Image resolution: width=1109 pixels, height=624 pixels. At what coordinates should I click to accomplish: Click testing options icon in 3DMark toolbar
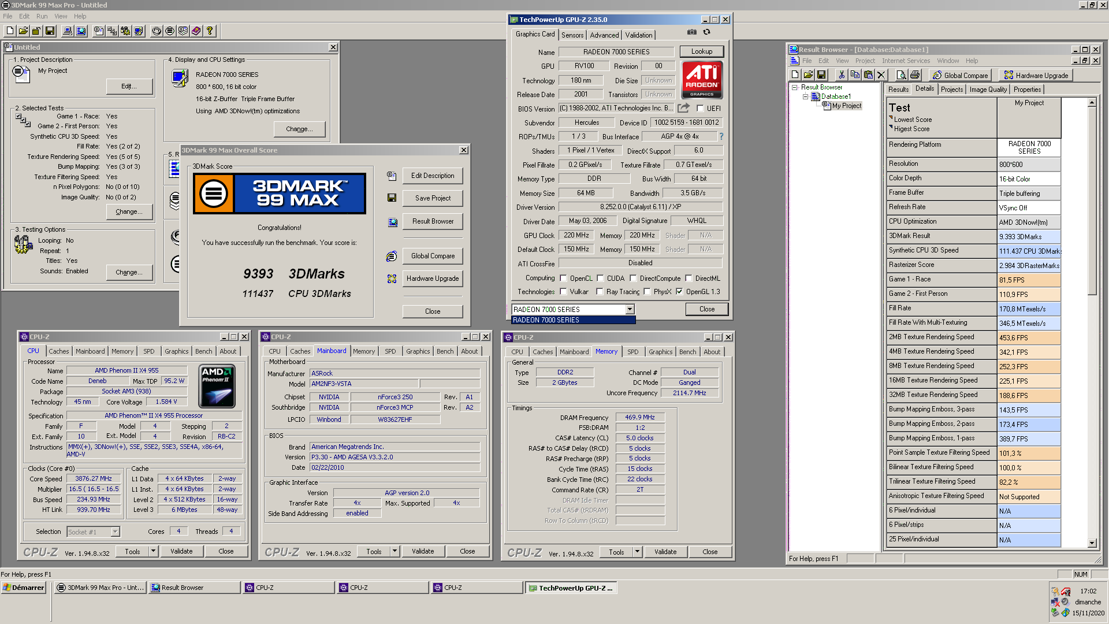pyautogui.click(x=125, y=31)
